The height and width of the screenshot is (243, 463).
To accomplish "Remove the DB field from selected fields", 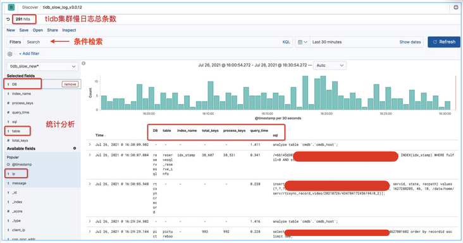I will tap(70, 84).
